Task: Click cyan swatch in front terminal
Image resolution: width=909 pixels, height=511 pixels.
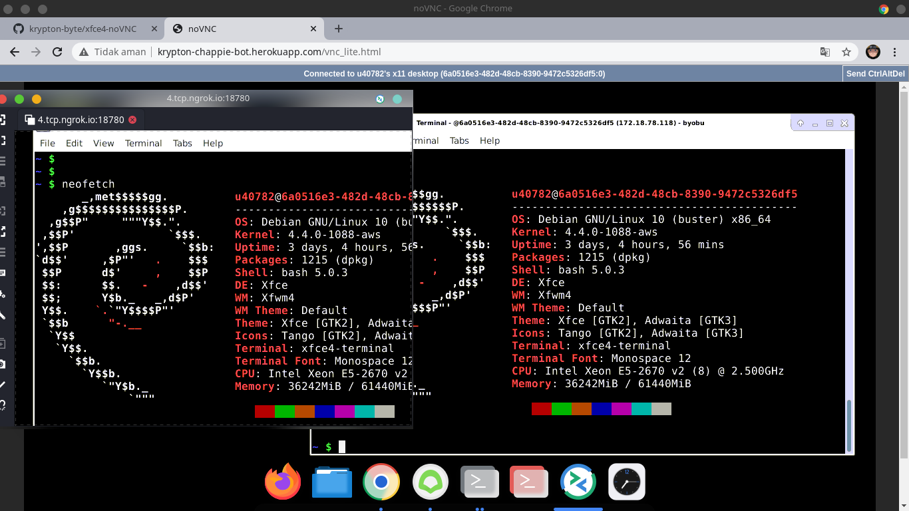Action: click(x=365, y=411)
